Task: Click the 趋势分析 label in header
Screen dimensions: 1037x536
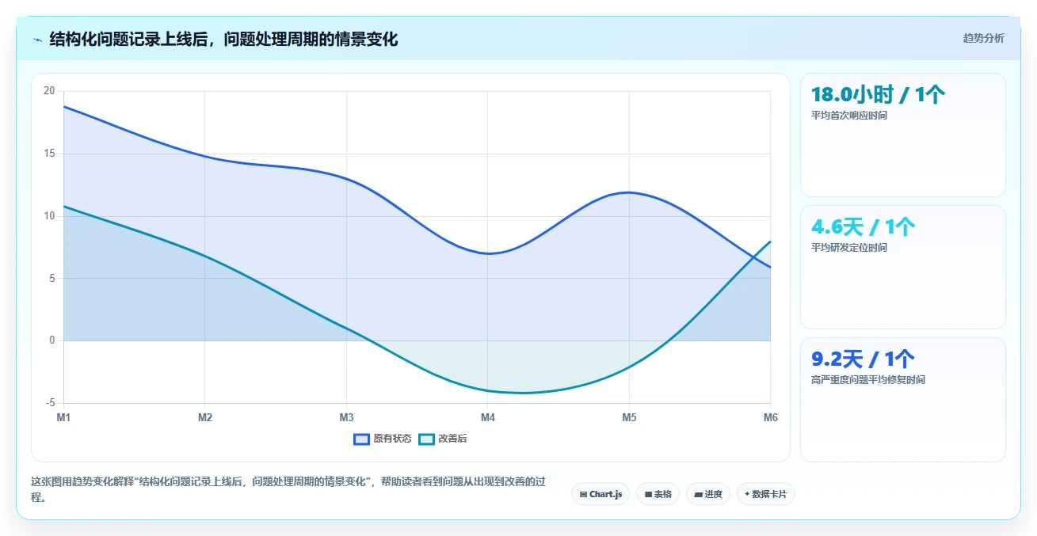Action: point(984,38)
